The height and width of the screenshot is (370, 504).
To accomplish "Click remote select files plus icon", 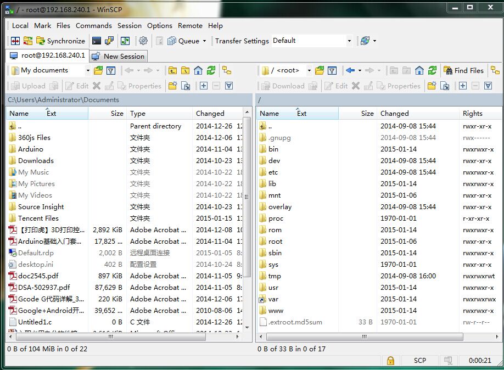I will click(x=463, y=86).
